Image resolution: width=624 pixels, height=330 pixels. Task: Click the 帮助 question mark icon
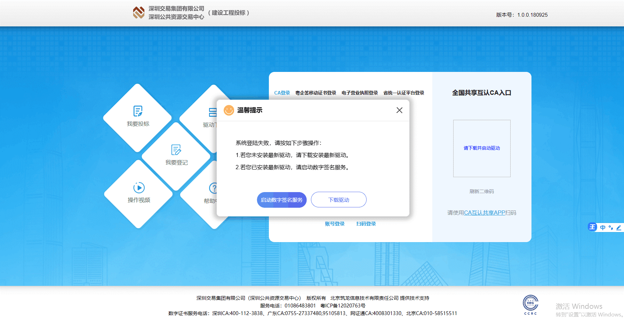[213, 188]
